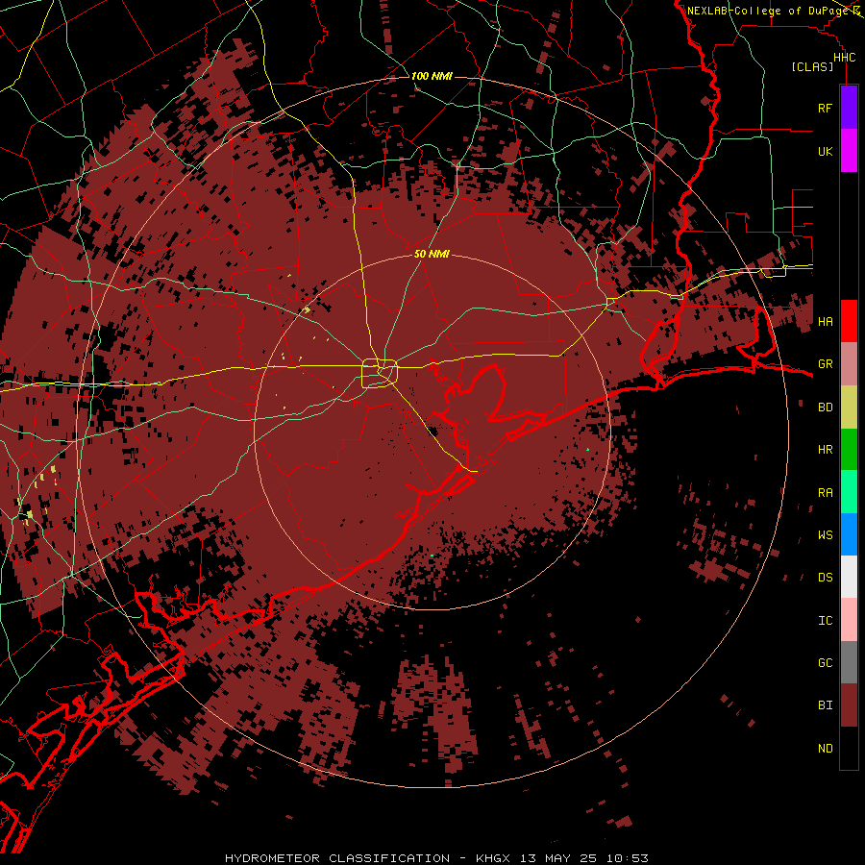Click the GC legend label
Viewport: 865px width, 865px height.
pyautogui.click(x=826, y=663)
